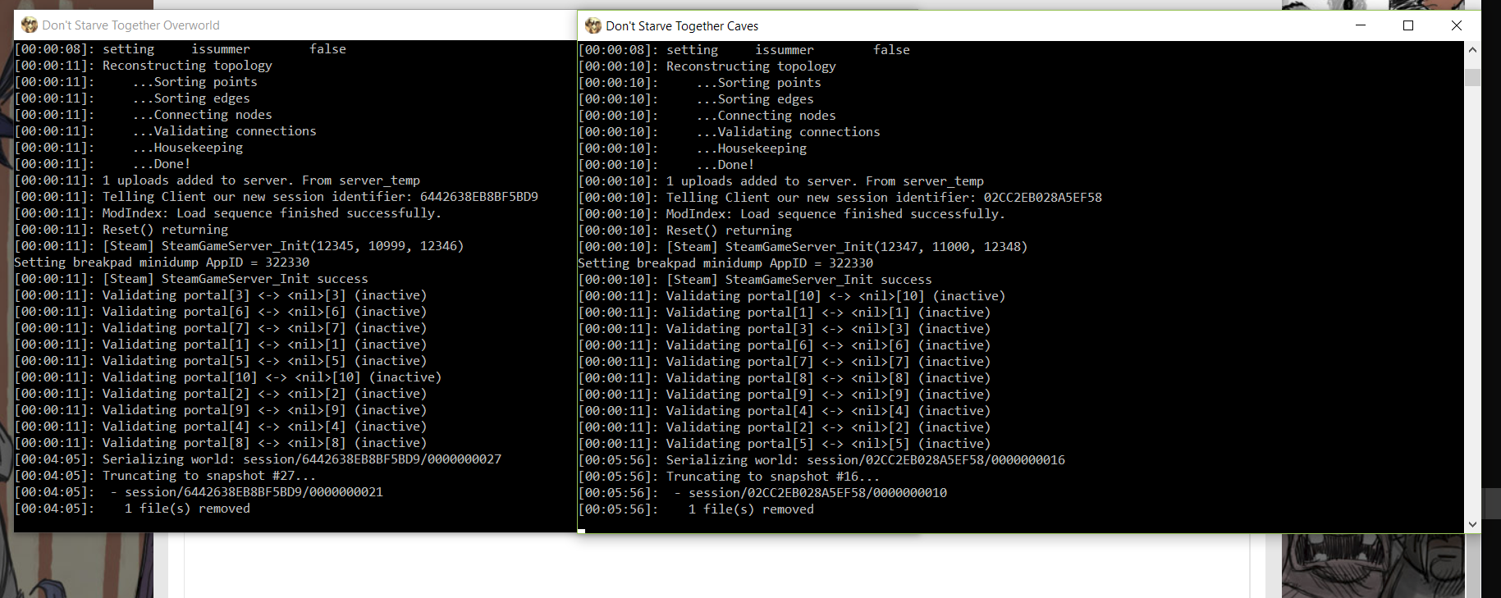1501x598 pixels.
Task: Maximize the Don't Starve Together Caves window
Action: pos(1408,25)
